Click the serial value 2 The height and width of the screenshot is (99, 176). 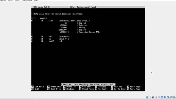(66, 23)
